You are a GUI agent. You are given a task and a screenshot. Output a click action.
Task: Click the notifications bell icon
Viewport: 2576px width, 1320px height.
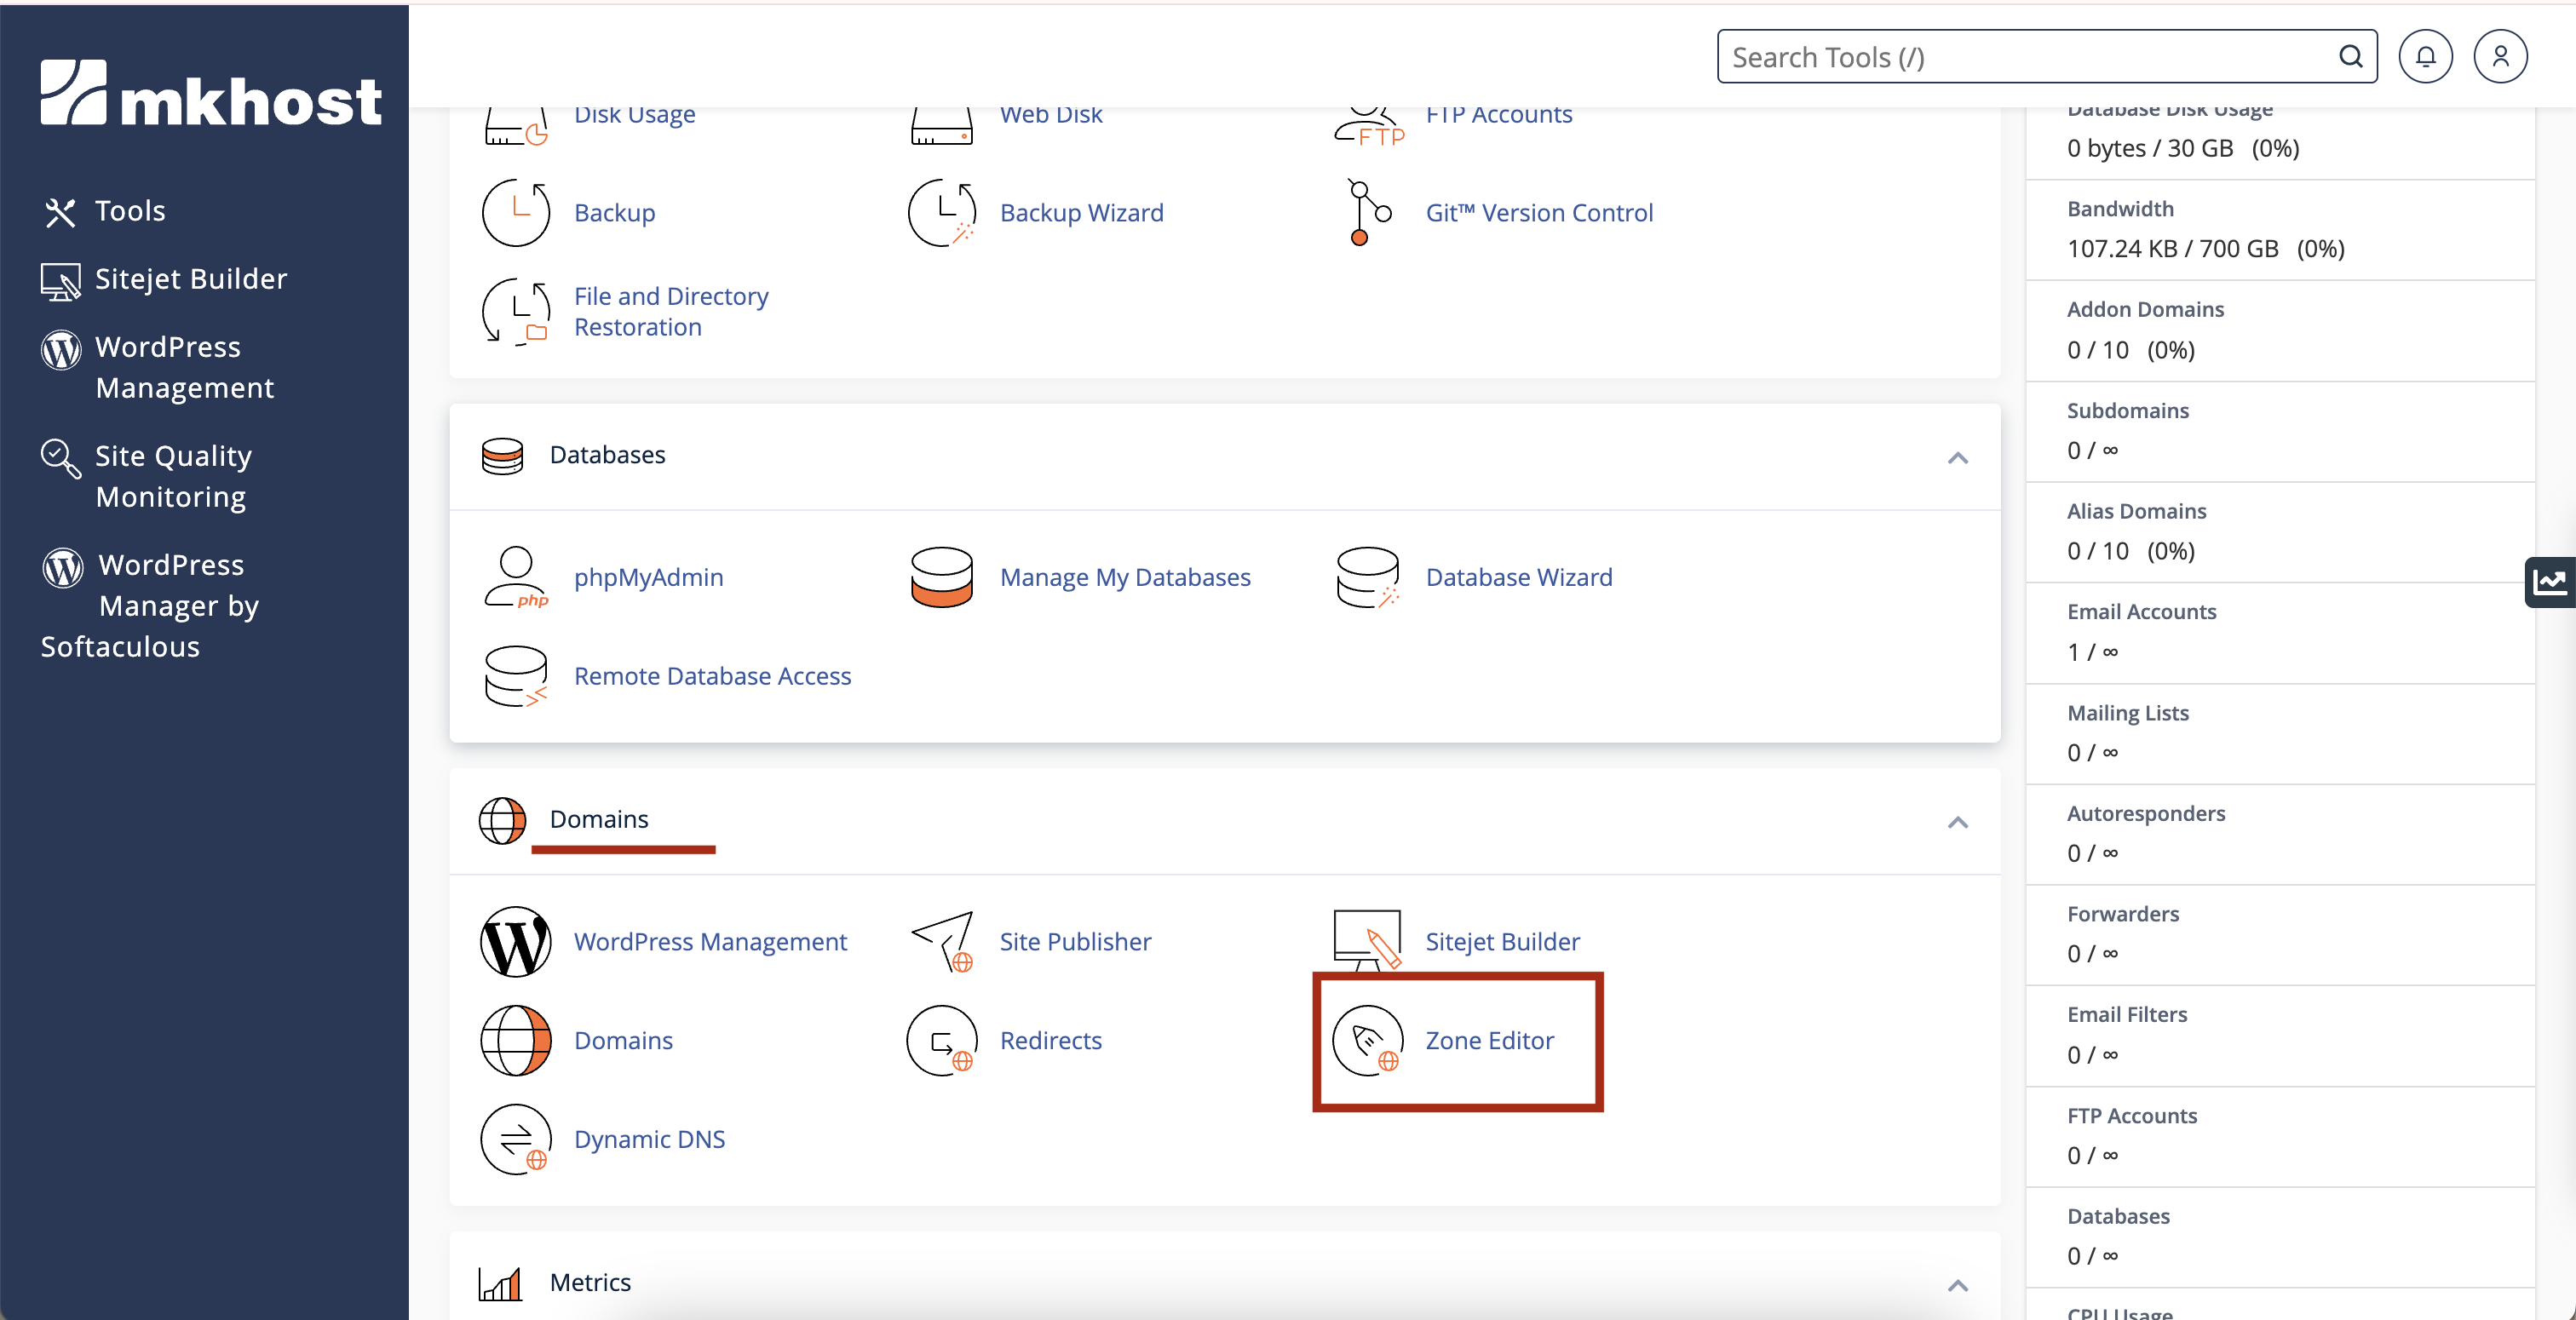coord(2425,57)
